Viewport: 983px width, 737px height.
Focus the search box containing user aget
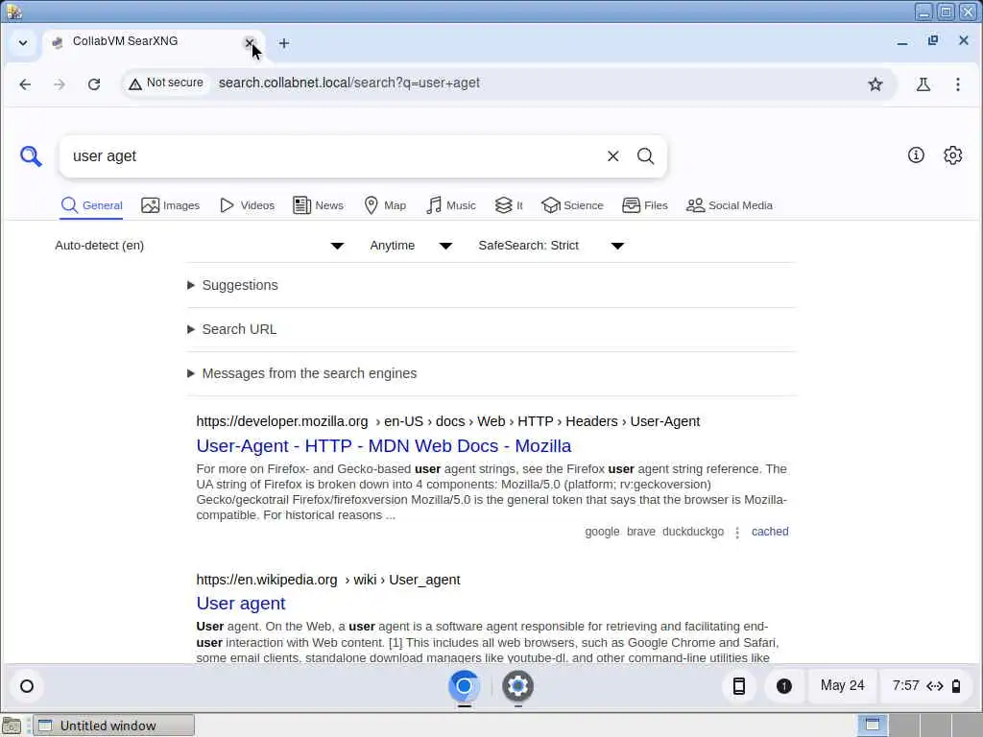[332, 156]
